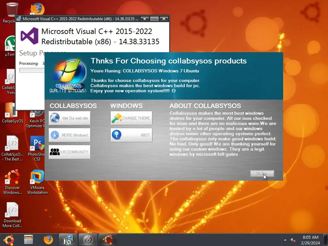Dismiss the welcome dialog with Ok Bye

click(262, 173)
